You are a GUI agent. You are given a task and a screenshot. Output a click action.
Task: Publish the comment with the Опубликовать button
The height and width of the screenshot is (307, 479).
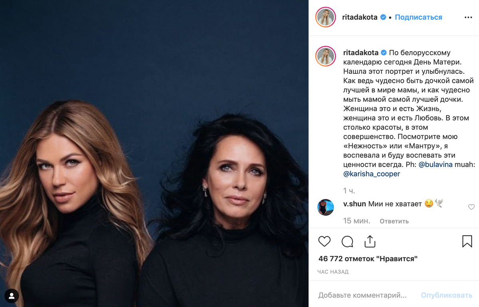(447, 295)
